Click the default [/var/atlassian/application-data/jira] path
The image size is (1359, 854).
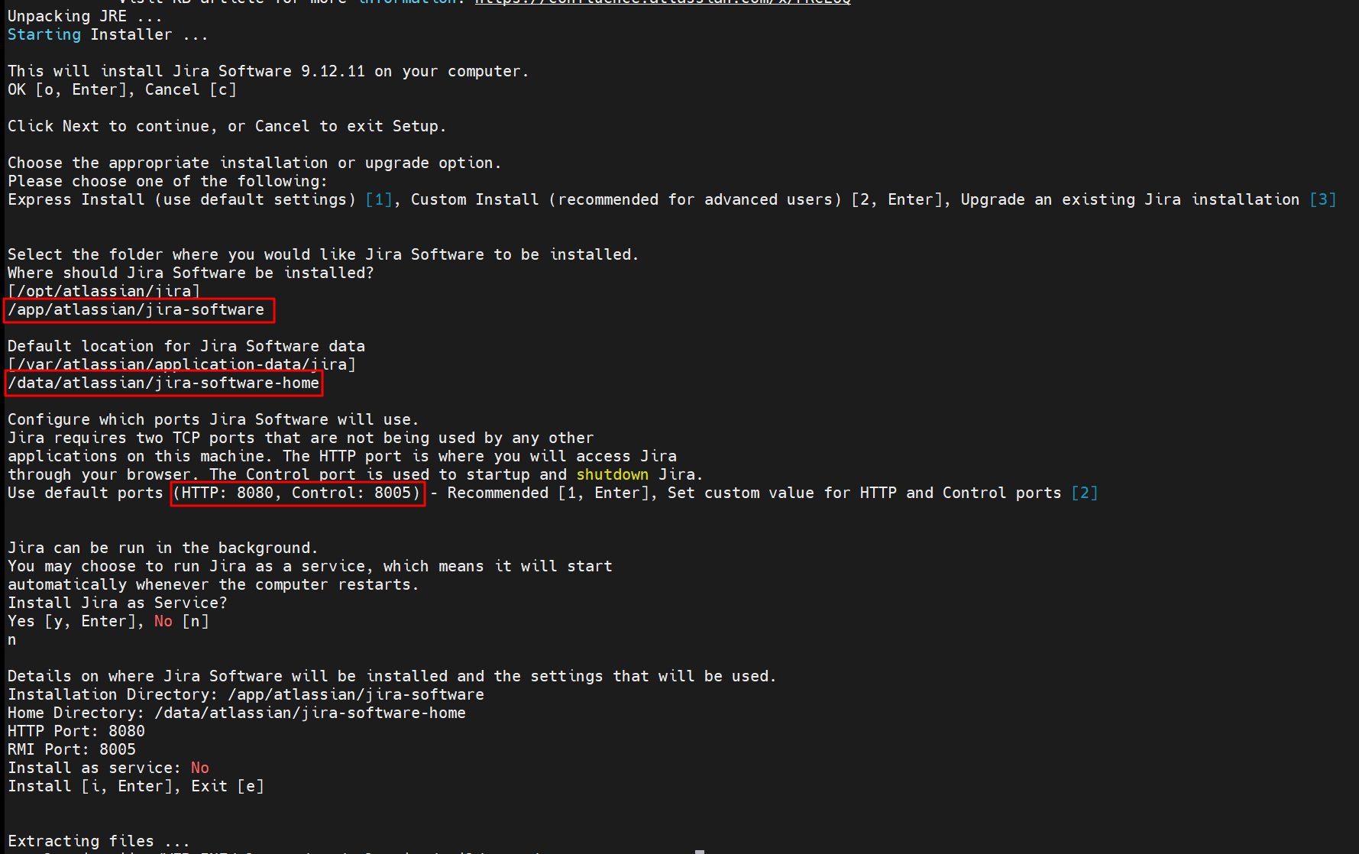point(181,365)
